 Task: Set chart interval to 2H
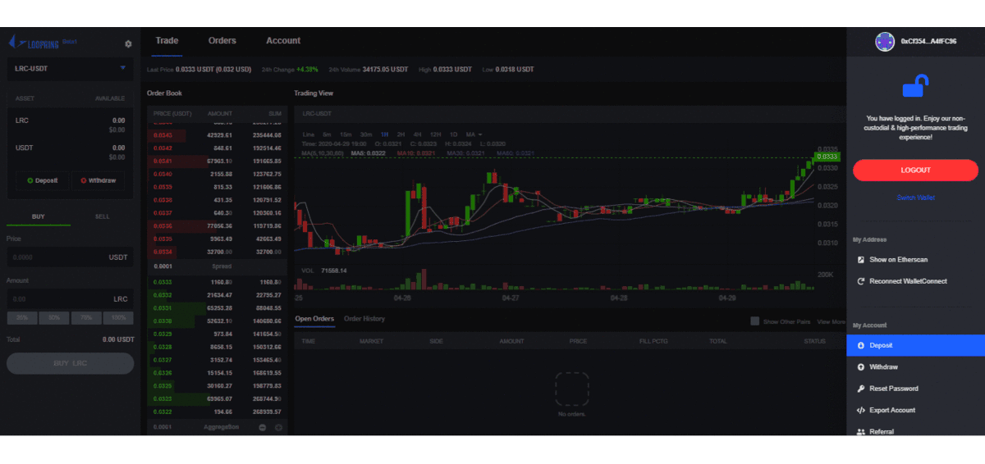coord(401,134)
